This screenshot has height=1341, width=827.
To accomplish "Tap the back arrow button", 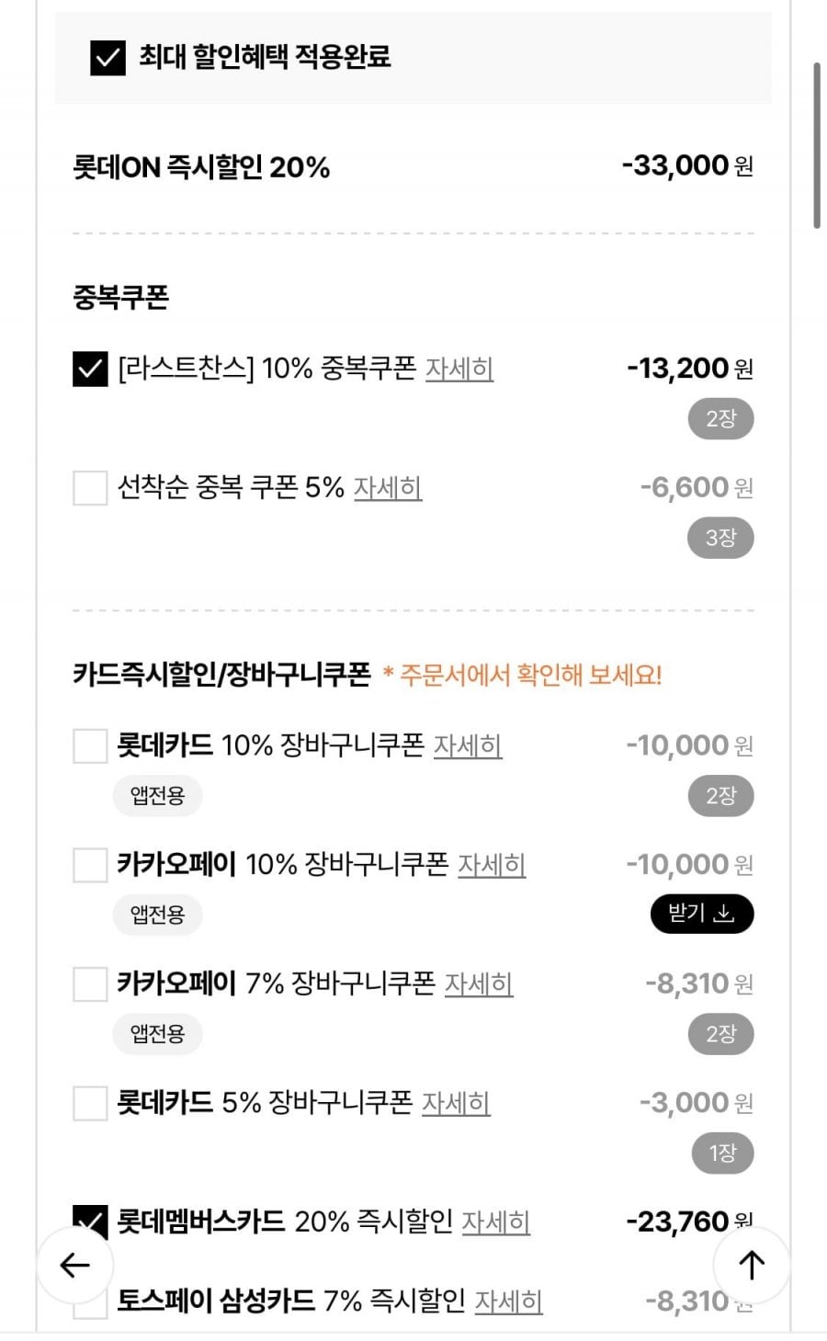I will click(x=74, y=1265).
